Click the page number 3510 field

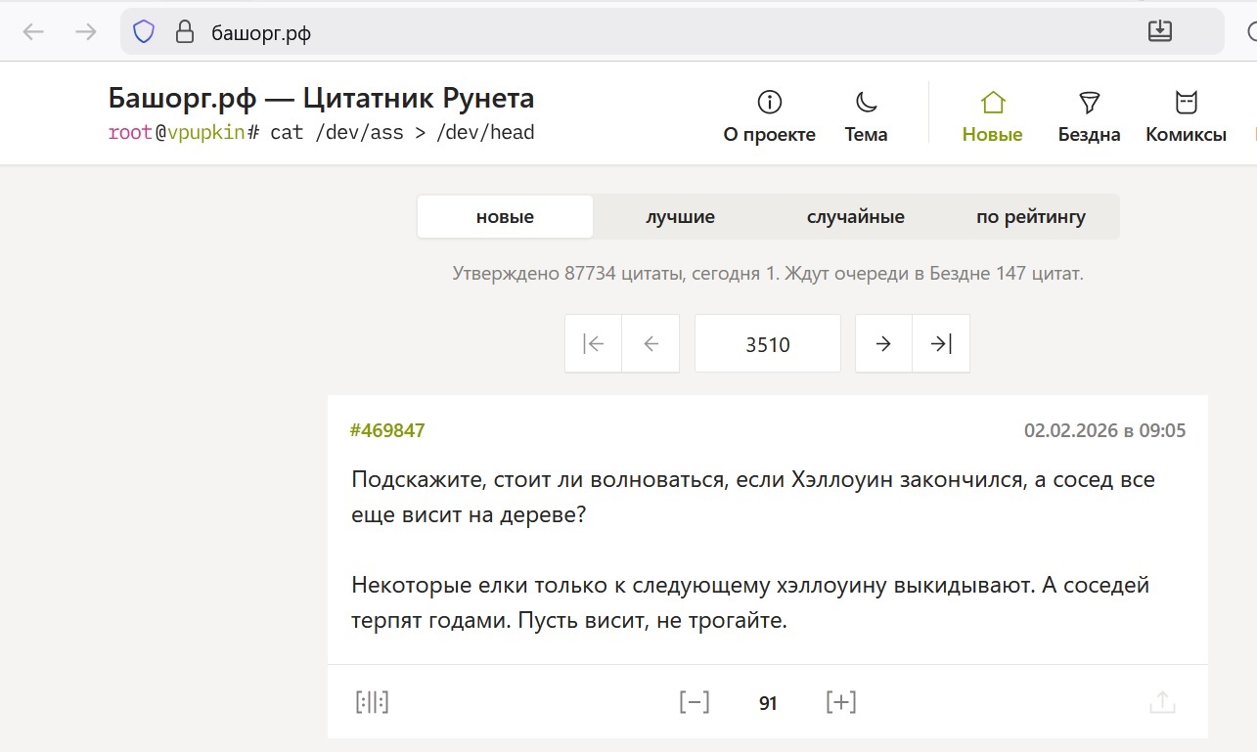point(767,344)
